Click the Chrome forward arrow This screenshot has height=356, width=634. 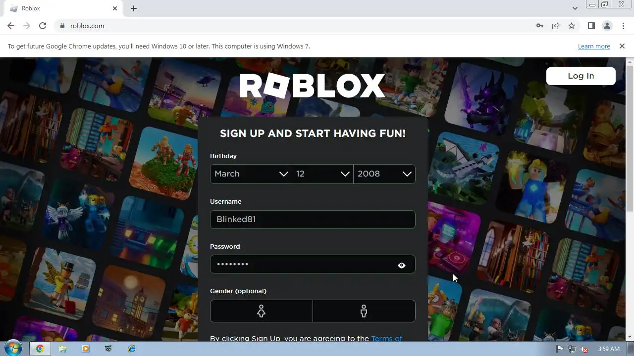(x=27, y=26)
